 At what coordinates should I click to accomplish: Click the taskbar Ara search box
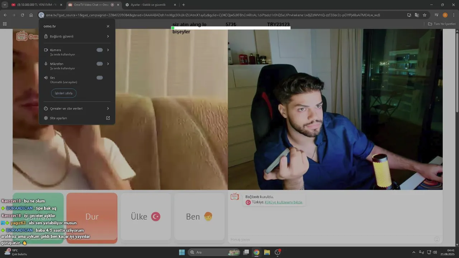tap(214, 252)
